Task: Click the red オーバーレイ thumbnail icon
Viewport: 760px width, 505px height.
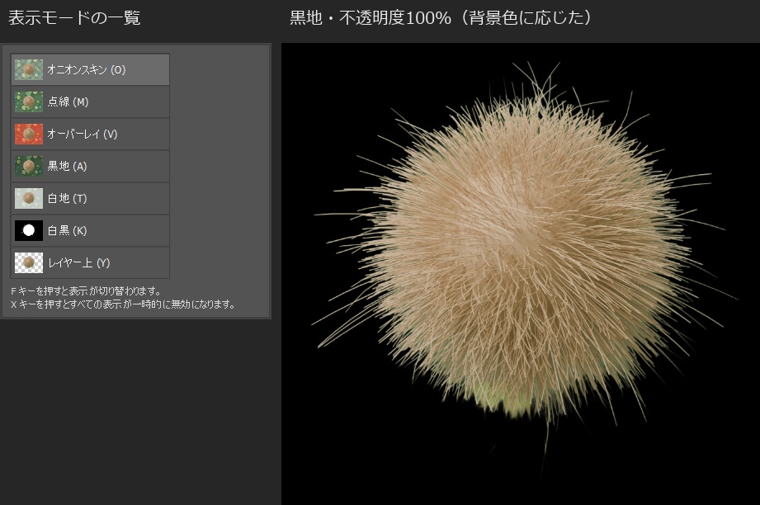Action: (x=29, y=135)
